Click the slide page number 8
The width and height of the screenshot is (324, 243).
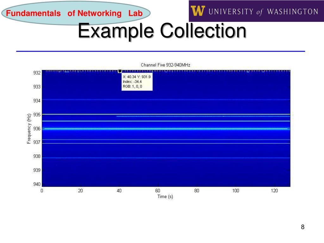303,227
